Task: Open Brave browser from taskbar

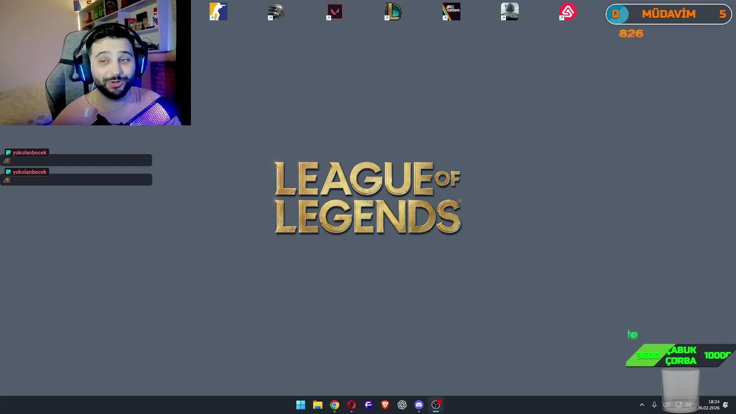Action: (385, 405)
